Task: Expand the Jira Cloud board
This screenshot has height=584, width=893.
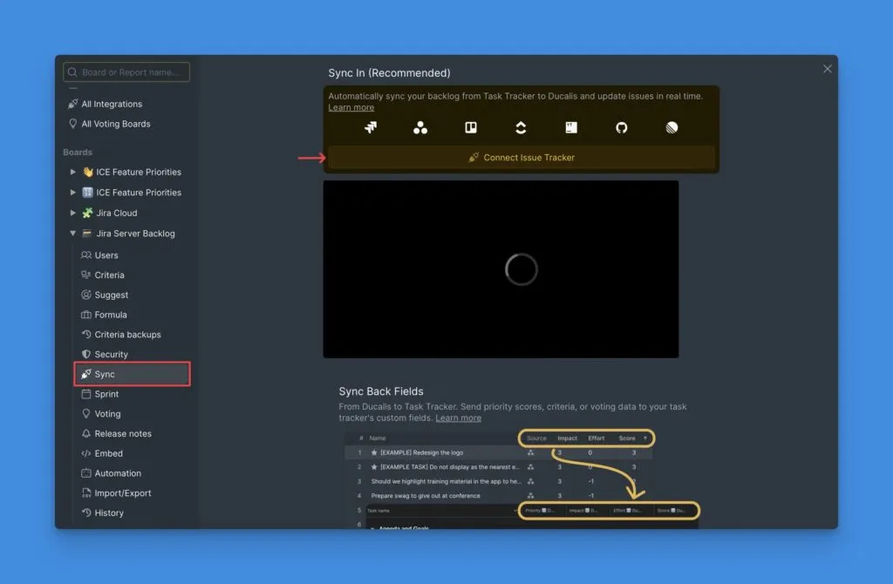Action: pyautogui.click(x=73, y=213)
